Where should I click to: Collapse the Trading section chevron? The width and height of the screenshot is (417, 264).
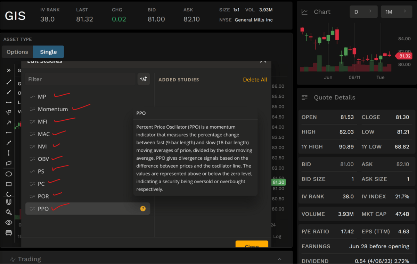point(280,259)
